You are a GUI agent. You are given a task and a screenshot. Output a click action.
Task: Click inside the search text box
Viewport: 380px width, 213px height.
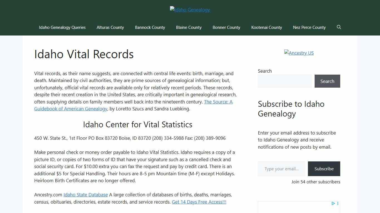(285, 81)
